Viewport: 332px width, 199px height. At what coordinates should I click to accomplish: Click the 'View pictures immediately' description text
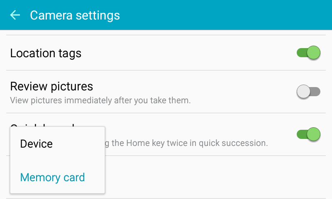[x=100, y=100]
